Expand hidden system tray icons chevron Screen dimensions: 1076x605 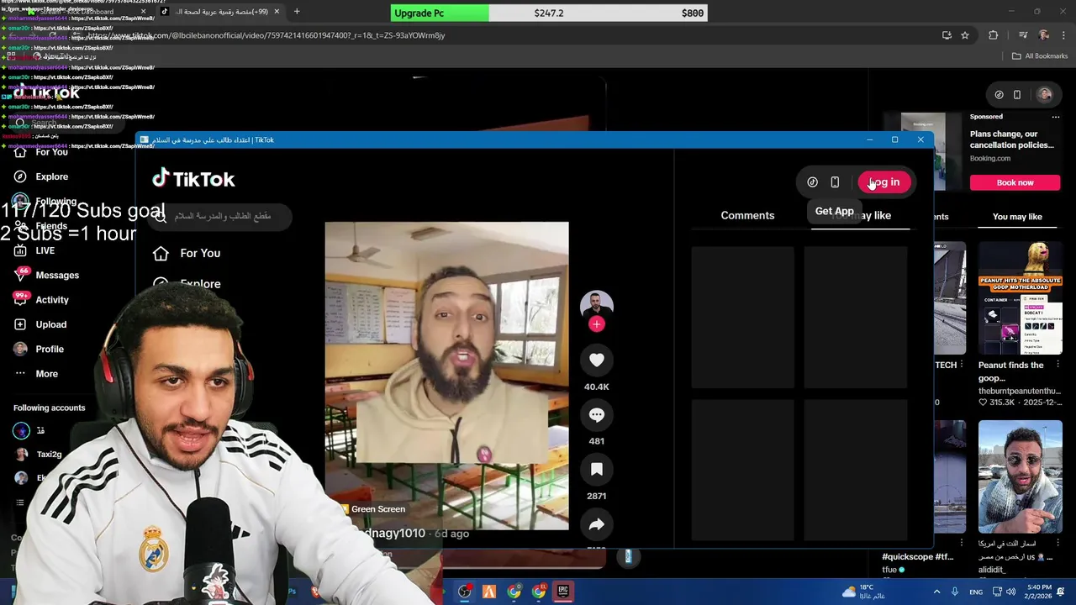[x=936, y=592]
